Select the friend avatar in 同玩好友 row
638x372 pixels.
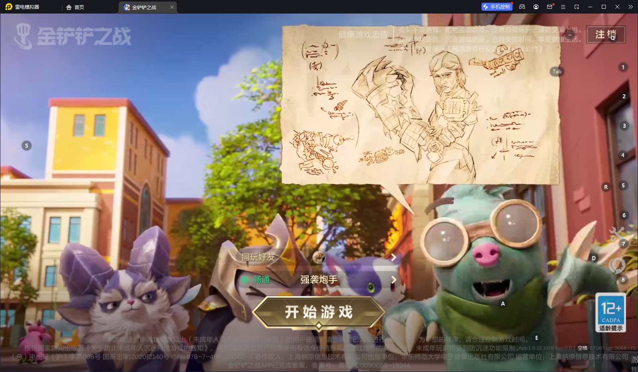pyautogui.click(x=319, y=257)
